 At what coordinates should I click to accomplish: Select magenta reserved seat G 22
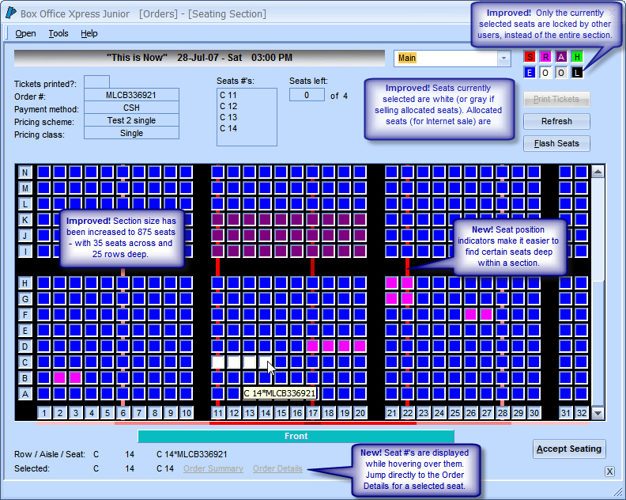408,298
